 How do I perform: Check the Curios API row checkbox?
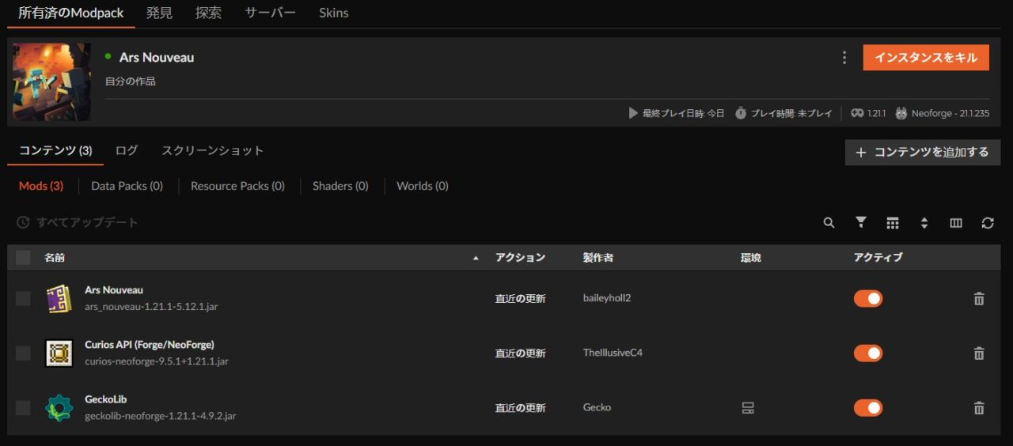tap(23, 353)
